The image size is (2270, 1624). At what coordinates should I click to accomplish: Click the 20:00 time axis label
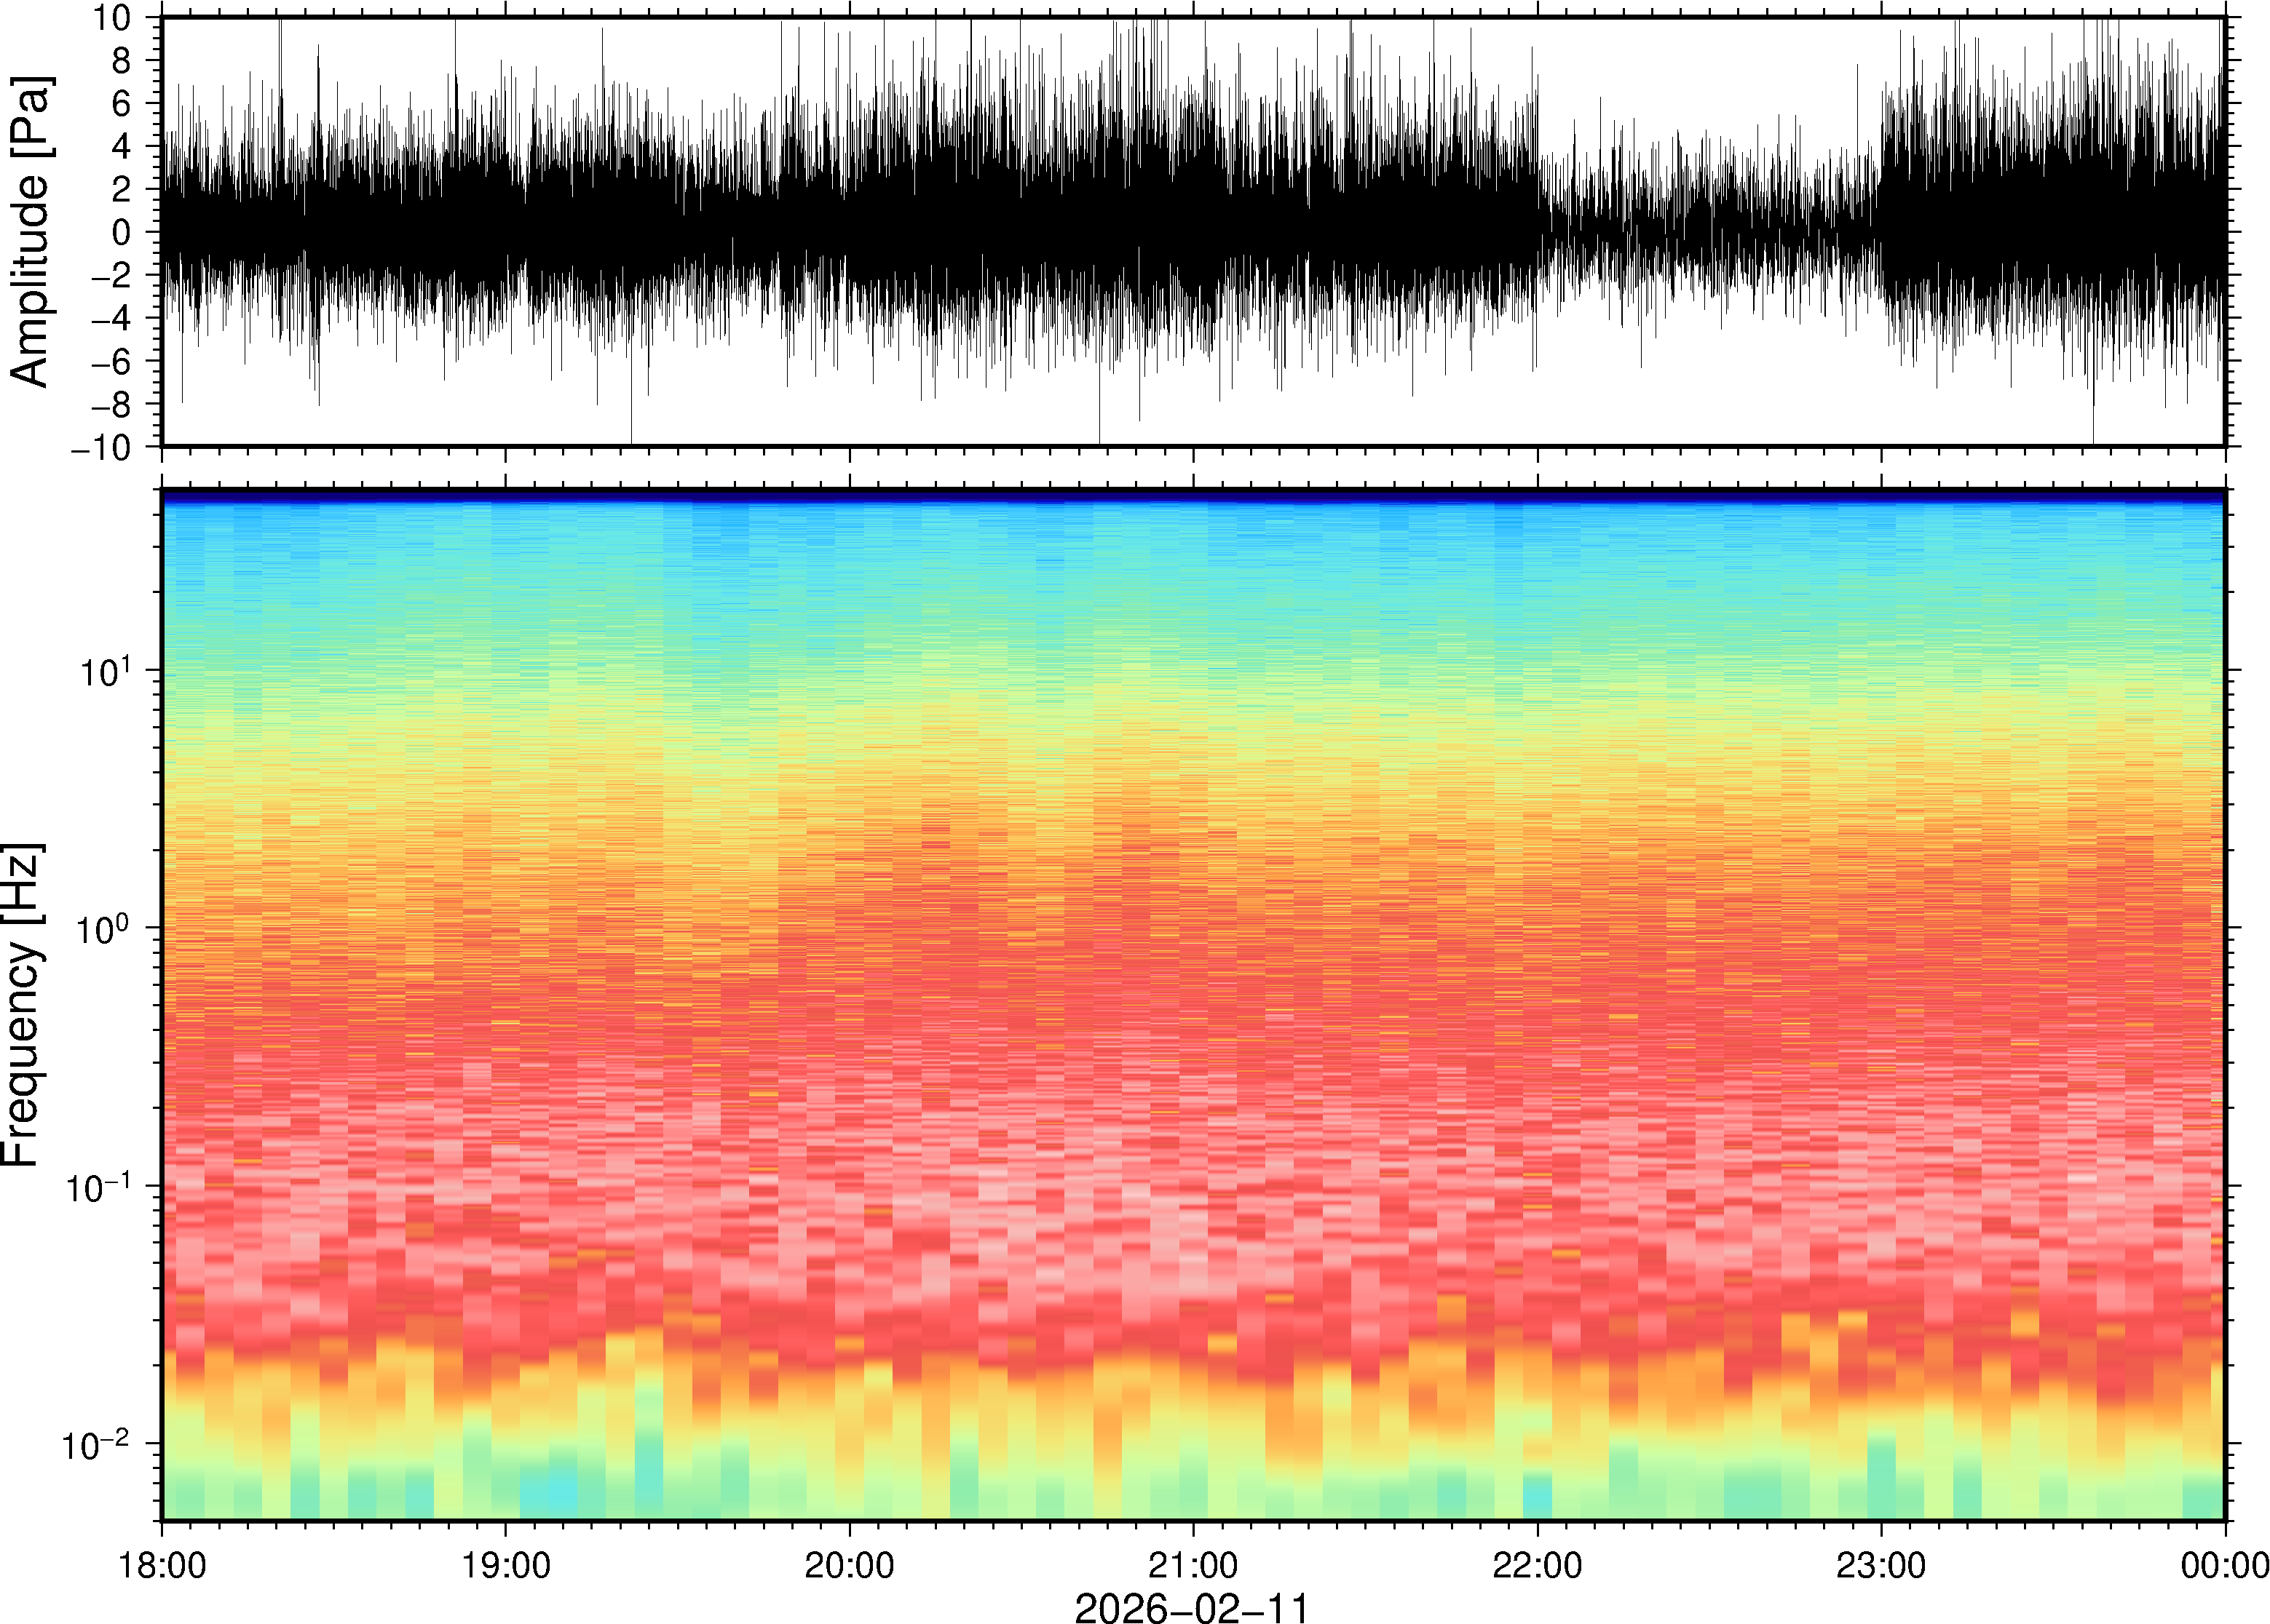[x=850, y=1565]
